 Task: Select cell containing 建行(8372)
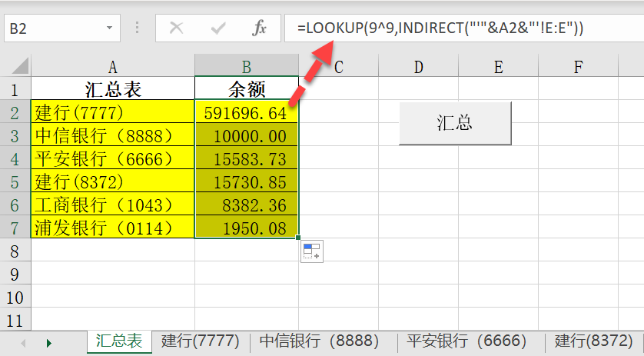(113, 181)
